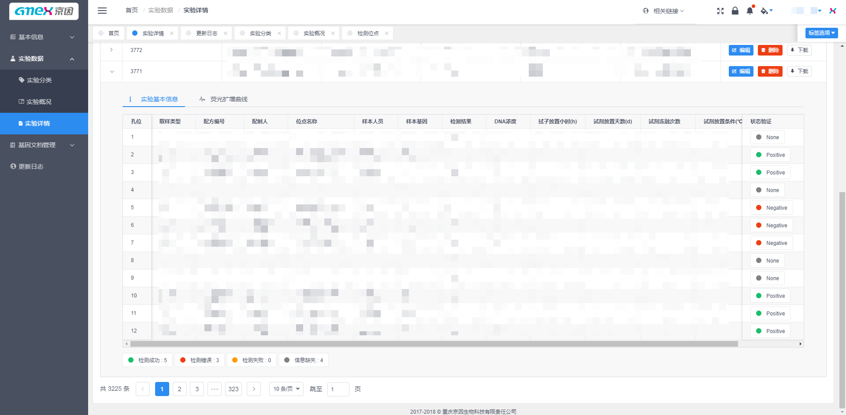Image resolution: width=846 pixels, height=415 pixels.
Task: Click page vertical scrollbar thumb
Action: [842, 300]
